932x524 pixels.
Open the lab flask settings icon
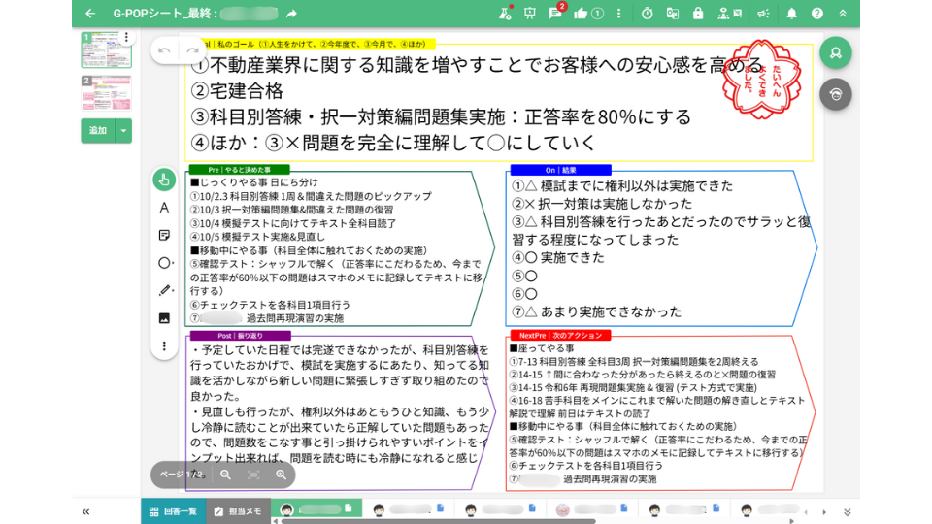pyautogui.click(x=505, y=13)
